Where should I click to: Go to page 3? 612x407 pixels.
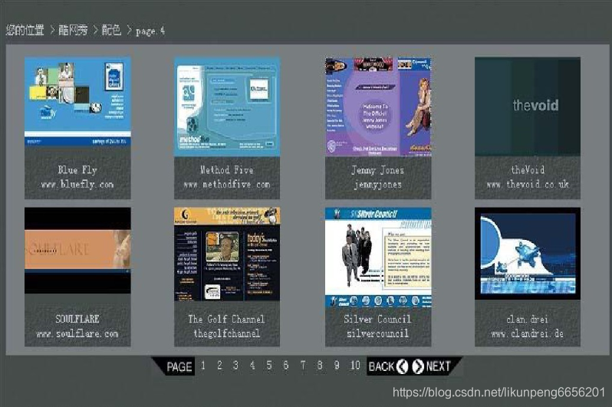(235, 366)
